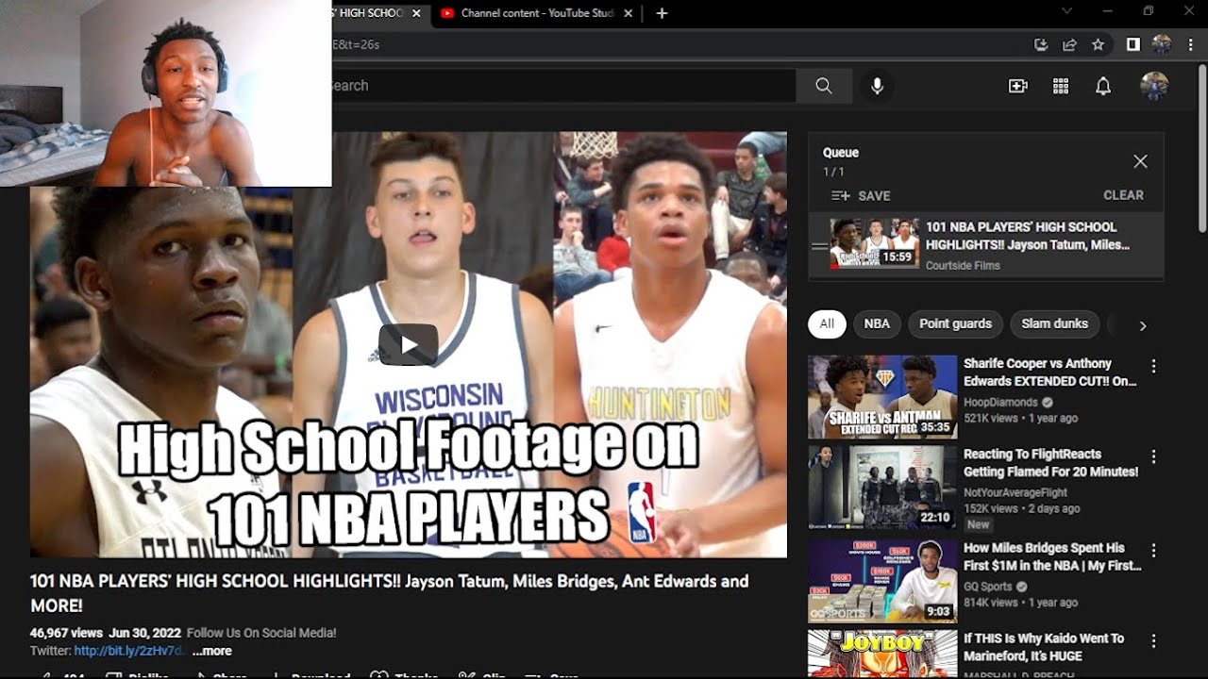The image size is (1208, 679).
Task: Click the 9:03 GQ Sports thumbnail
Action: [882, 581]
